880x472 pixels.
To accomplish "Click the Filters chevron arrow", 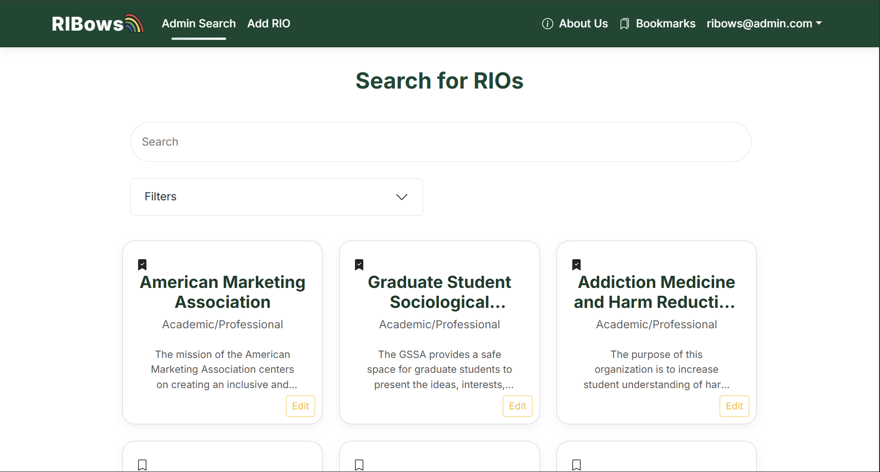I will (401, 197).
